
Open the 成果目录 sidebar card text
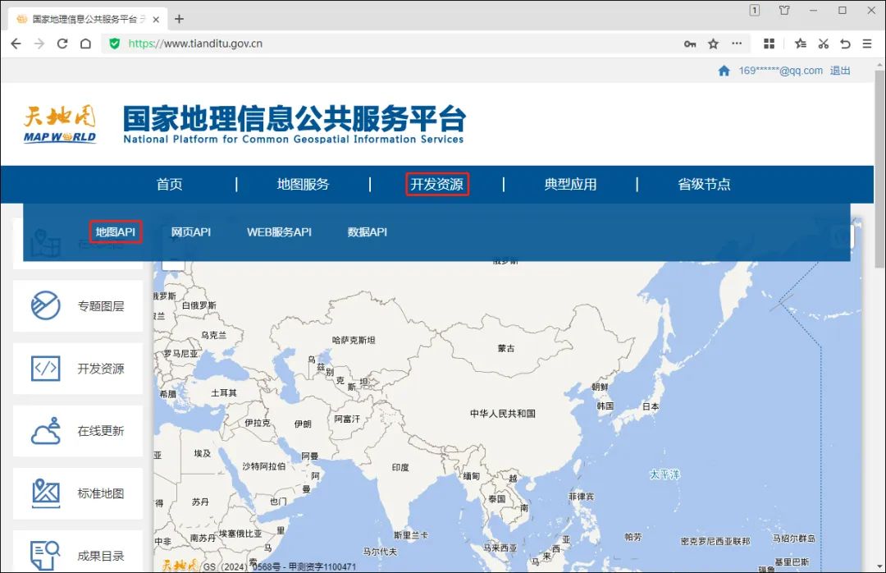pyautogui.click(x=101, y=556)
